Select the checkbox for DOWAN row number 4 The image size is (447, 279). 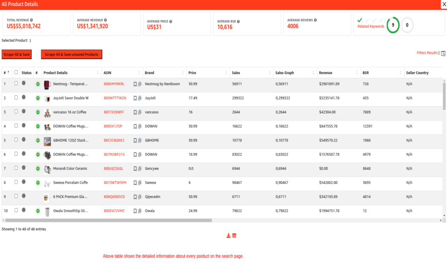click(x=16, y=126)
